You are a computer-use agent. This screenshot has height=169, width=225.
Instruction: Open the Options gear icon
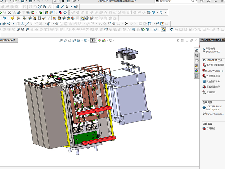[x=74, y=1]
